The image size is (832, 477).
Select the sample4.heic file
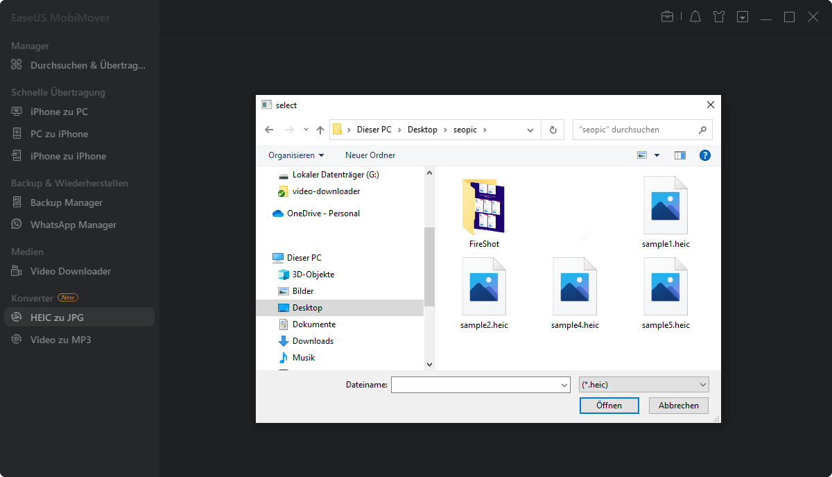[x=575, y=293]
